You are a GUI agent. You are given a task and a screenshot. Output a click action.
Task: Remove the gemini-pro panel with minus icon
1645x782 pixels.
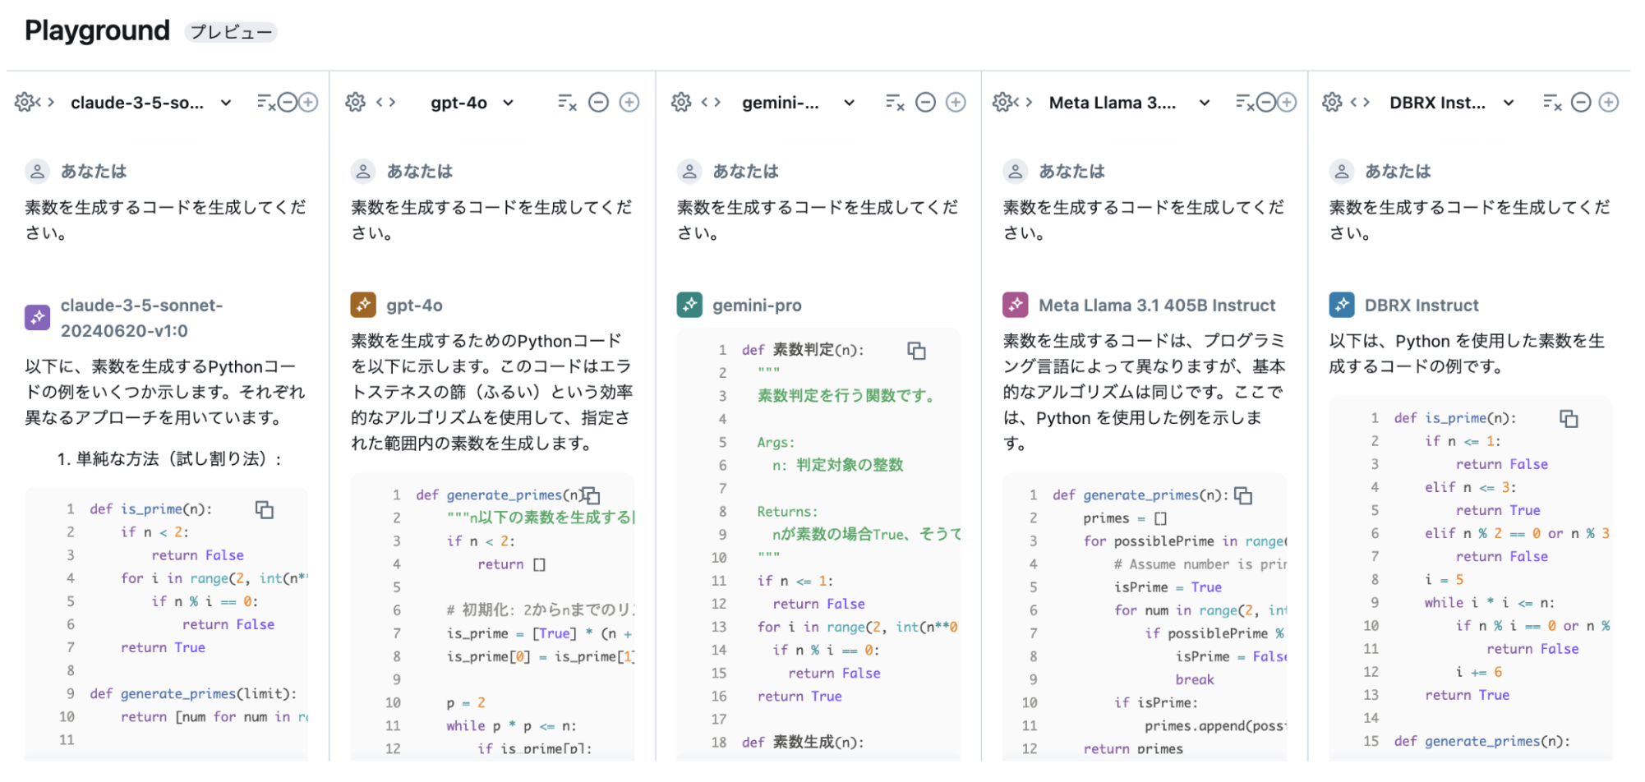click(x=925, y=102)
